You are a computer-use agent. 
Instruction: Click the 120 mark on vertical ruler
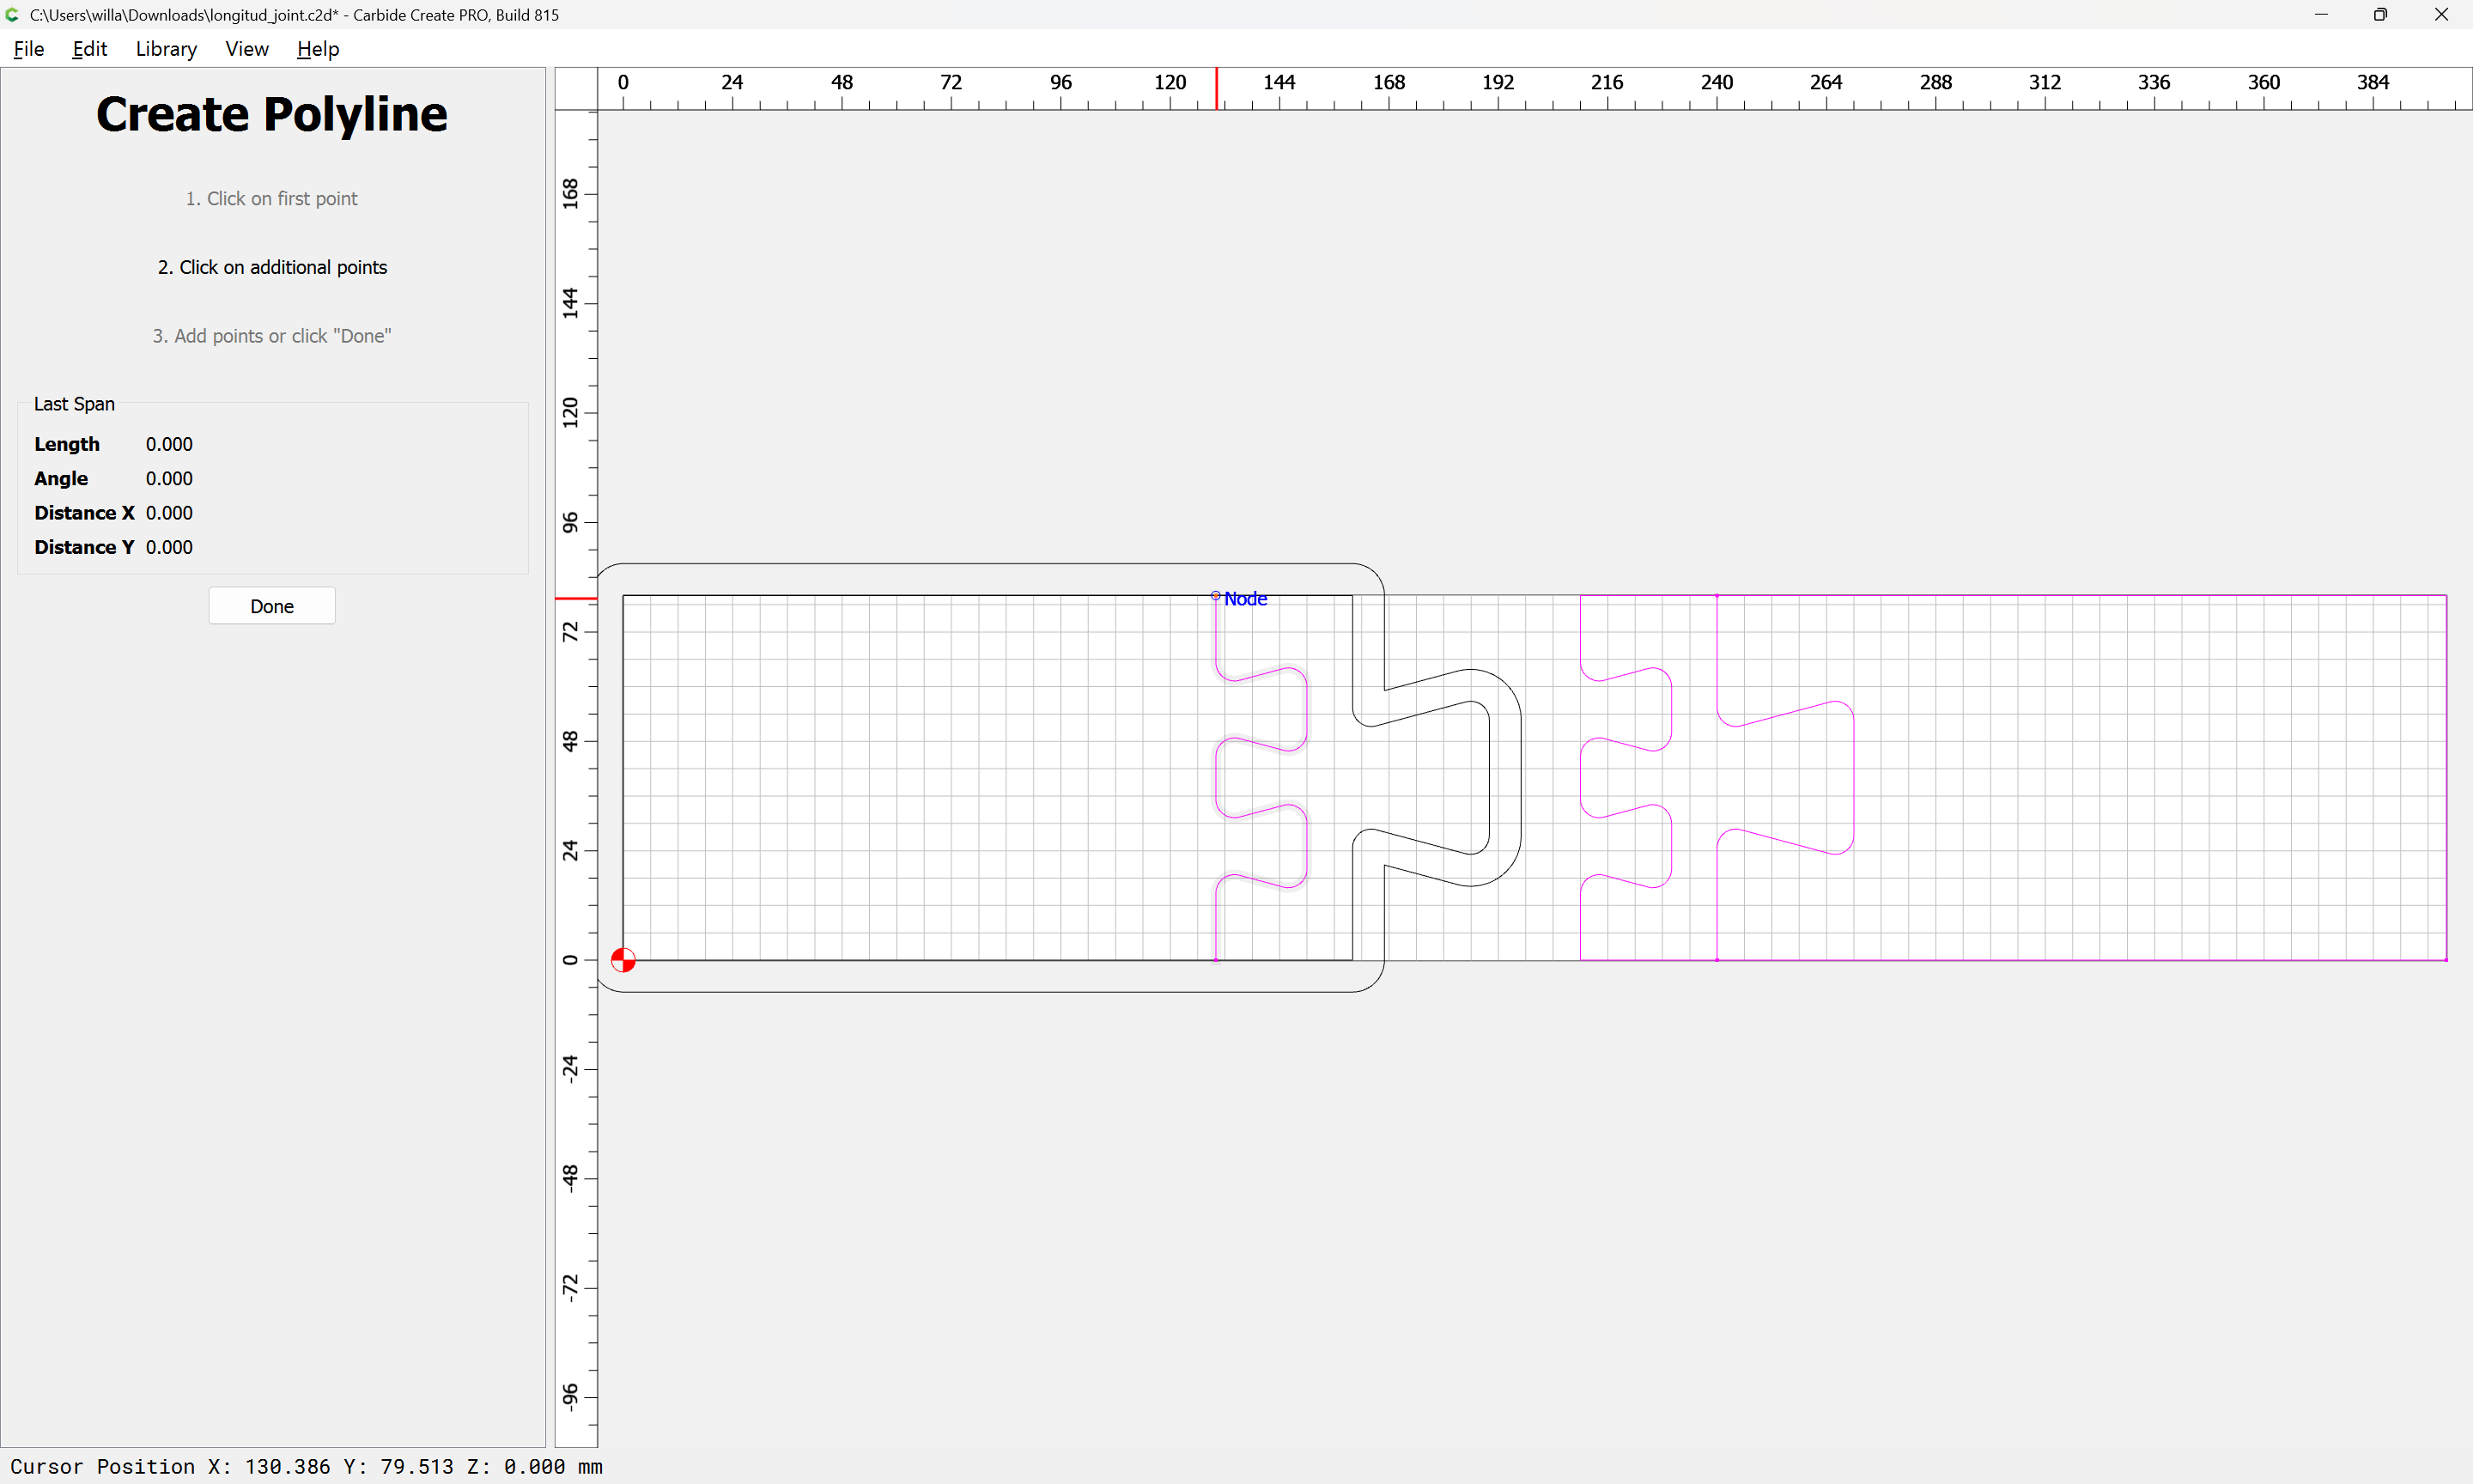click(x=570, y=412)
